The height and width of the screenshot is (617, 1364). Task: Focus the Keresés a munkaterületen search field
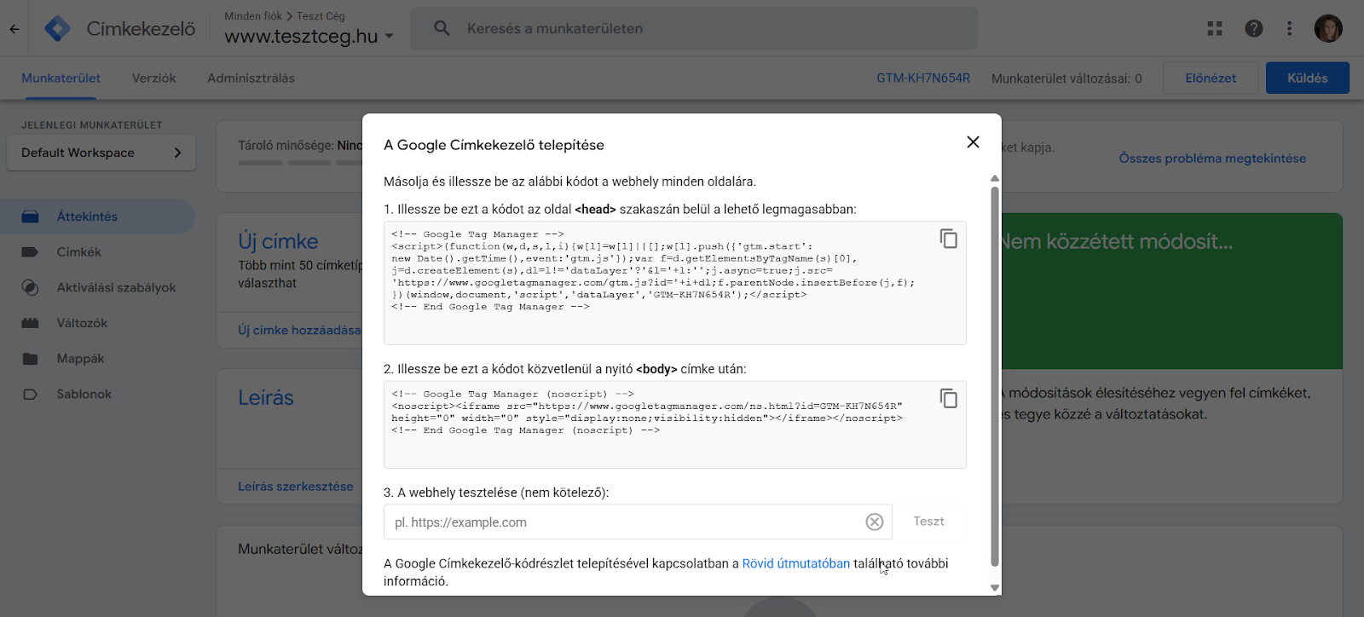click(x=694, y=28)
